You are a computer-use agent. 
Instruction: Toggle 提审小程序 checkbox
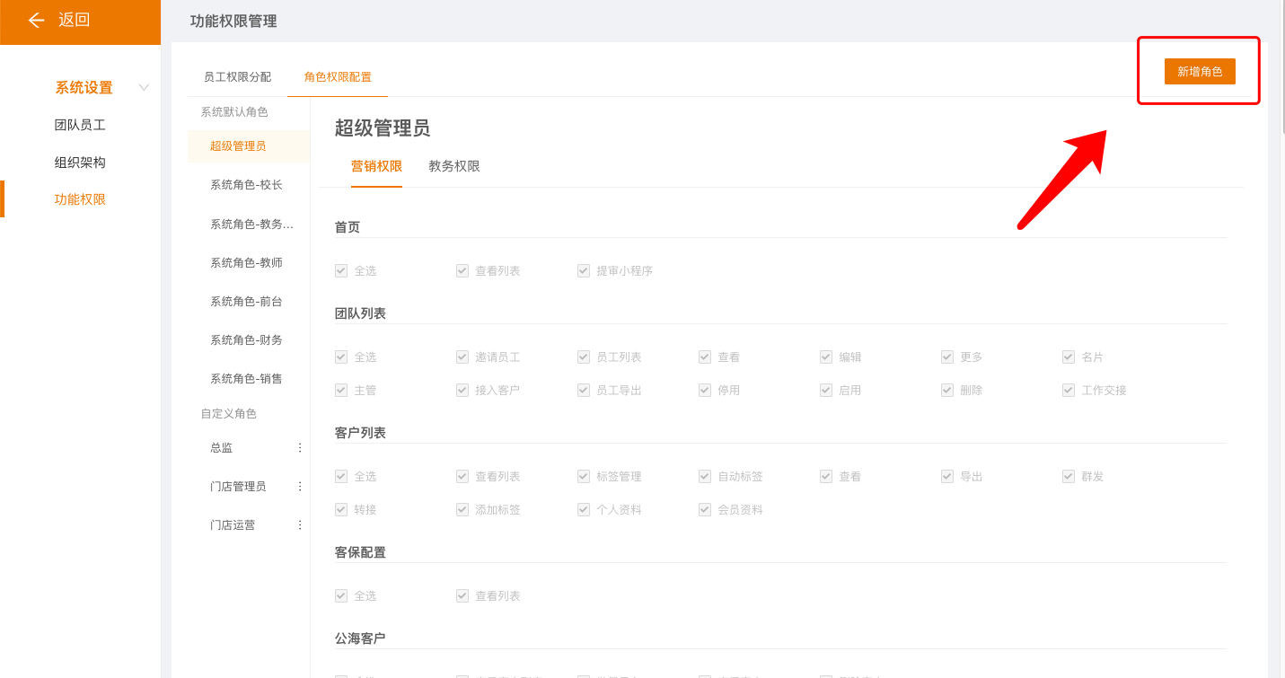[584, 270]
